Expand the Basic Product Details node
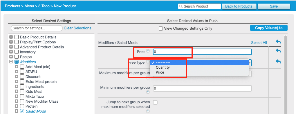This screenshot has height=114, width=296. point(11,37)
